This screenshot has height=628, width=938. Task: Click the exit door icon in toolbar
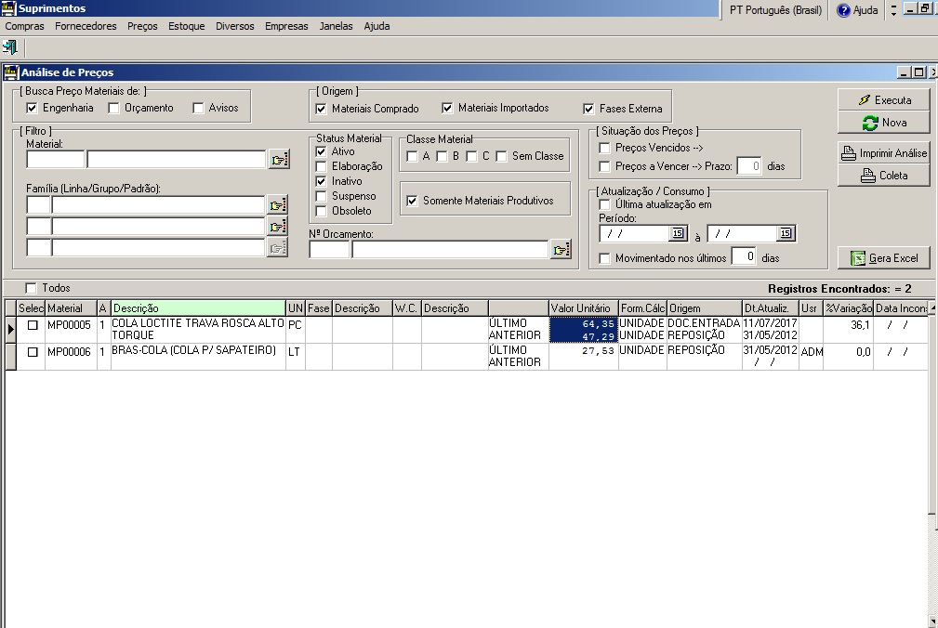pyautogui.click(x=10, y=46)
